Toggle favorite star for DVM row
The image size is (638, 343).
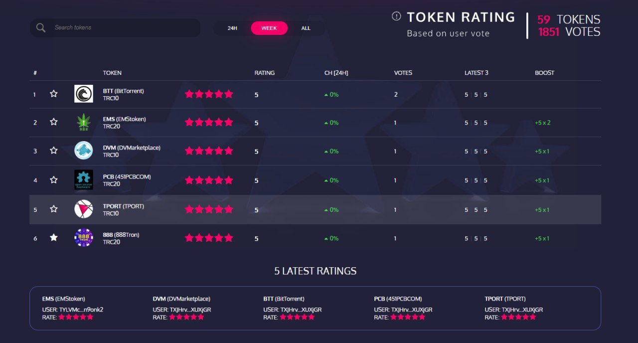coord(54,151)
